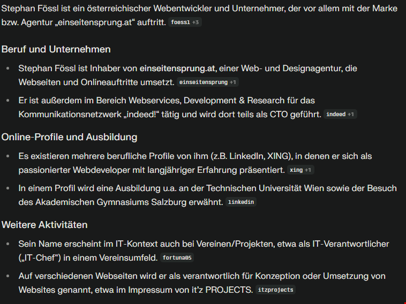Click the einseitensprung citation chip

[x=208, y=82]
